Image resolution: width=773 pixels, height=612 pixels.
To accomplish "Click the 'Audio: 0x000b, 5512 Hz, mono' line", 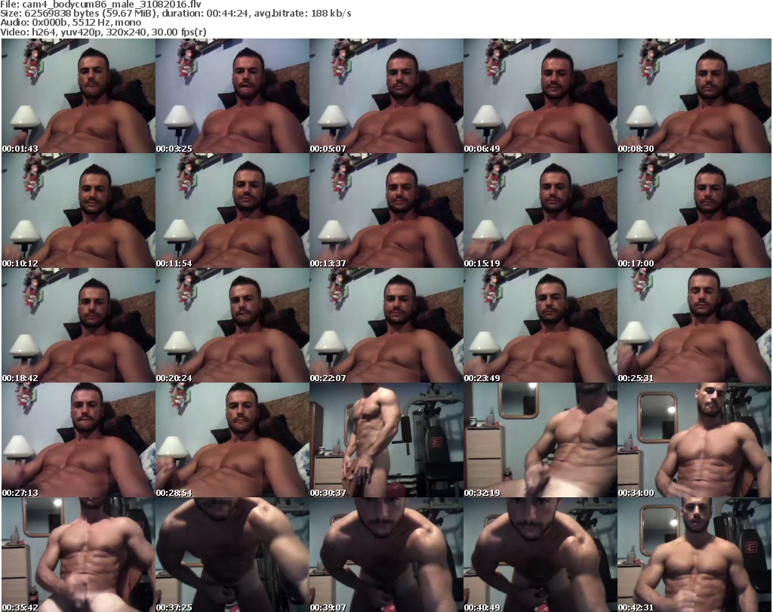I will (x=70, y=23).
